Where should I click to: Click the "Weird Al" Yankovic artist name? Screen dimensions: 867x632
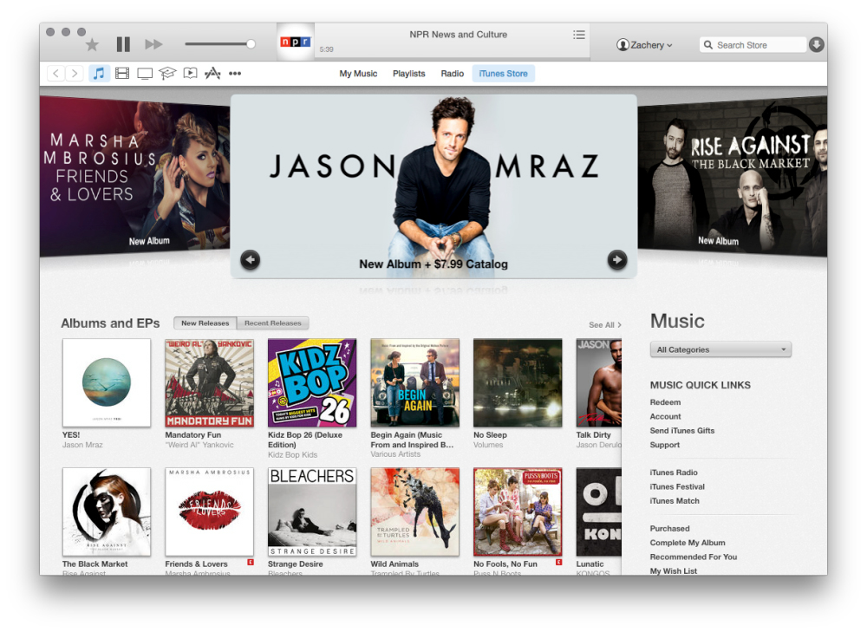pos(199,445)
